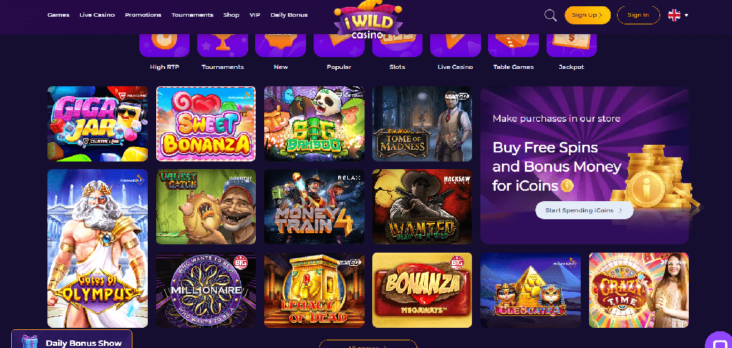732x348 pixels.
Task: Choose the Table Games dice icon
Action: [x=513, y=45]
